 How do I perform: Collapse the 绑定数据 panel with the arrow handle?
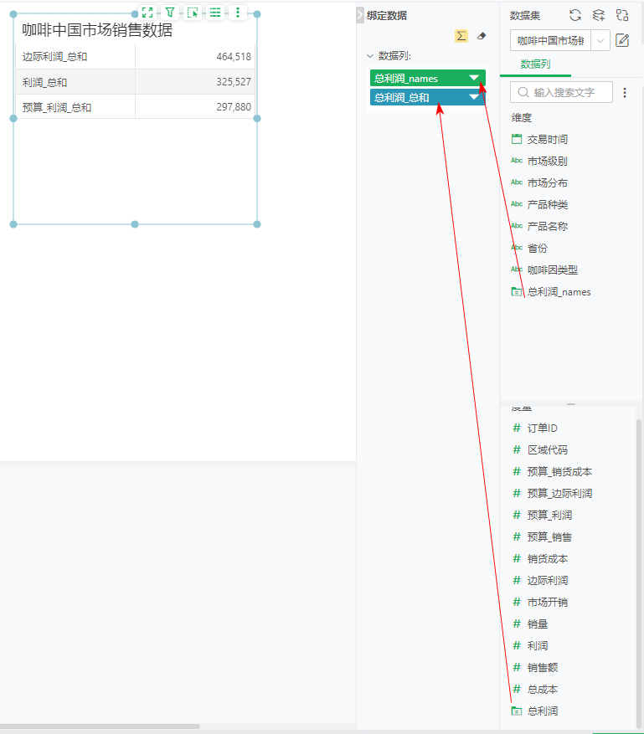pos(360,15)
